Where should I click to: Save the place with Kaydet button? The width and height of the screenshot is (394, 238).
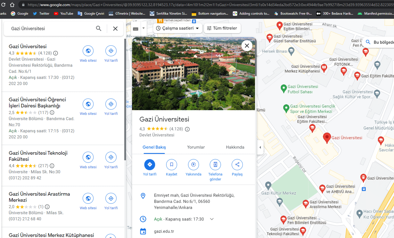171,168
